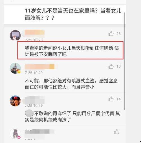Tap the pink V badge on bottom avatar

click(19, 137)
